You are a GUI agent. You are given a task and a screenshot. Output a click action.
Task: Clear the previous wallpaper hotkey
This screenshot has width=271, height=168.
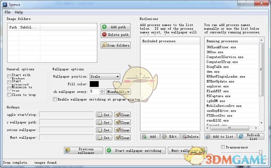click(x=123, y=130)
